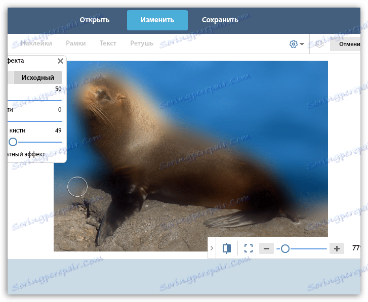Expand the bottom zoom panel chevron
The height and width of the screenshot is (302, 368).
click(x=212, y=248)
